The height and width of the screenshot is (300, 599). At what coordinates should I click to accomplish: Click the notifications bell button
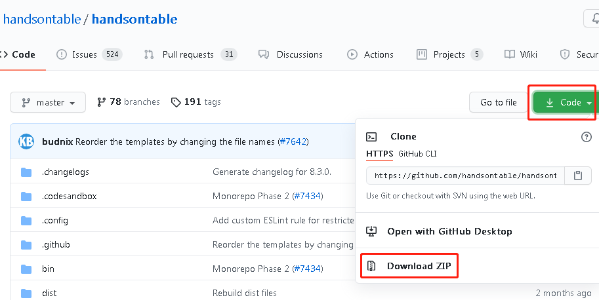tap(592, 18)
